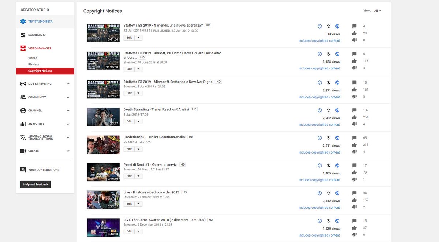Open the Pezzi di Nerd #1 video title

pyautogui.click(x=150, y=165)
